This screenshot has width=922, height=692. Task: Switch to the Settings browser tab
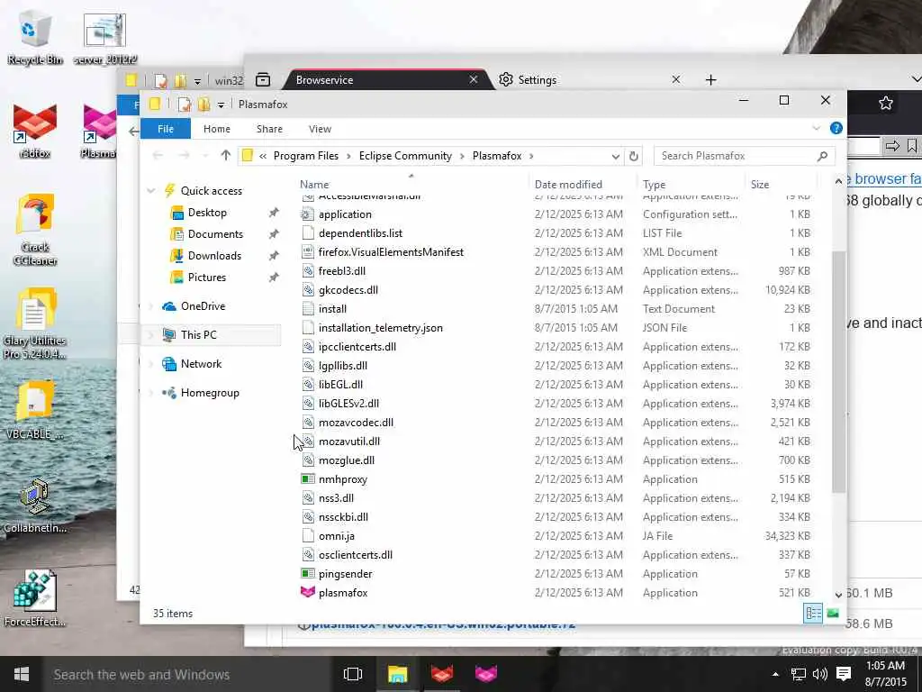(x=591, y=80)
